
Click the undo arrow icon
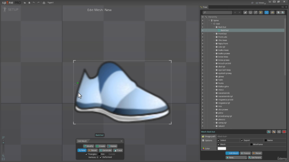click(x=34, y=3)
